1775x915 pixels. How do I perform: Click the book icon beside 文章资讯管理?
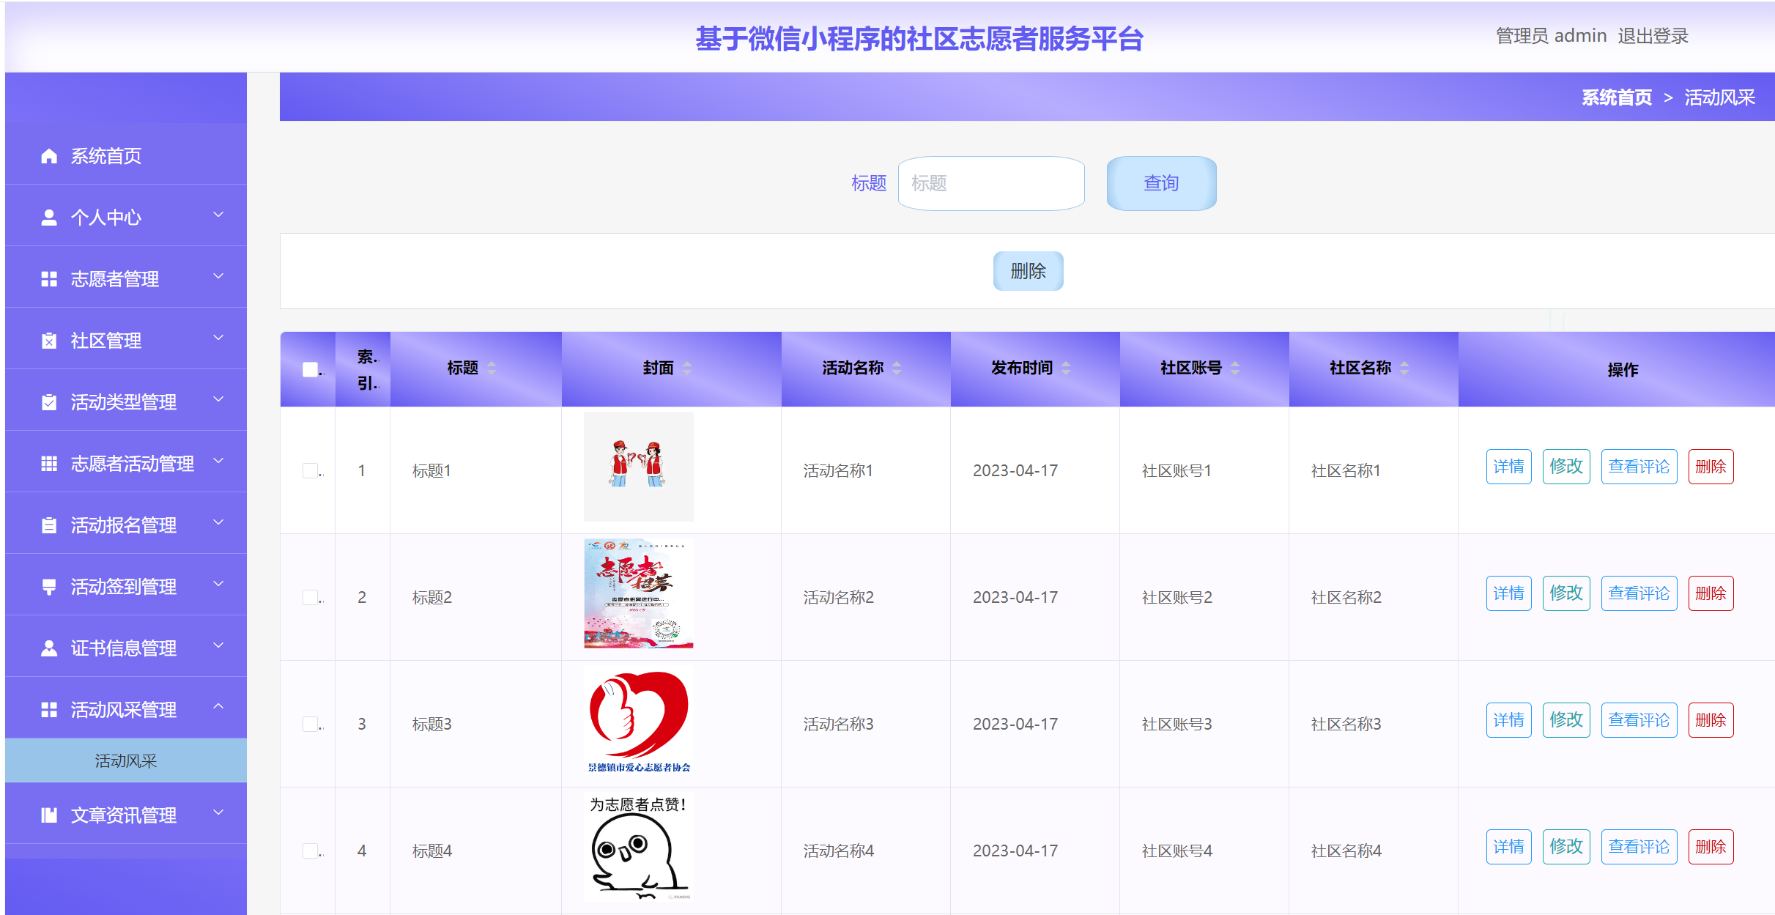click(49, 815)
